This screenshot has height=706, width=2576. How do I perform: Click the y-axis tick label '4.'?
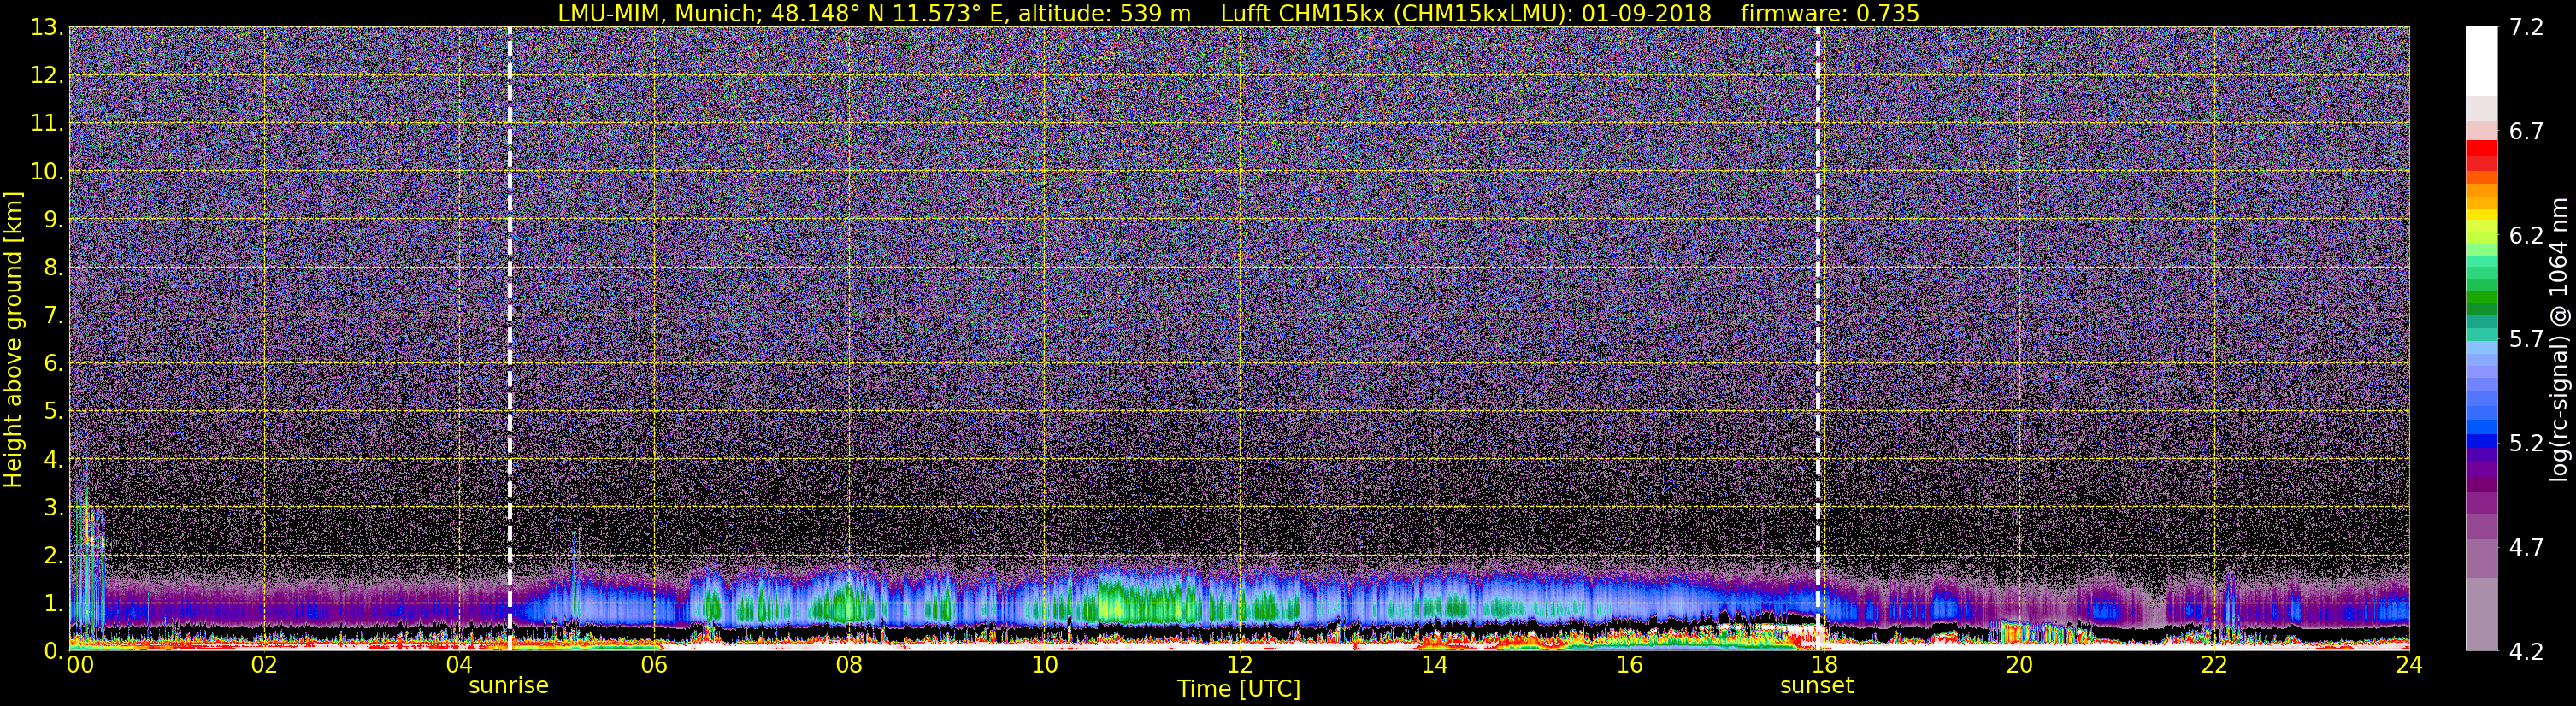[54, 460]
